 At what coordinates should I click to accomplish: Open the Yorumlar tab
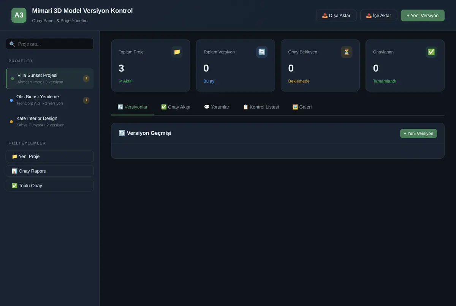click(x=217, y=107)
